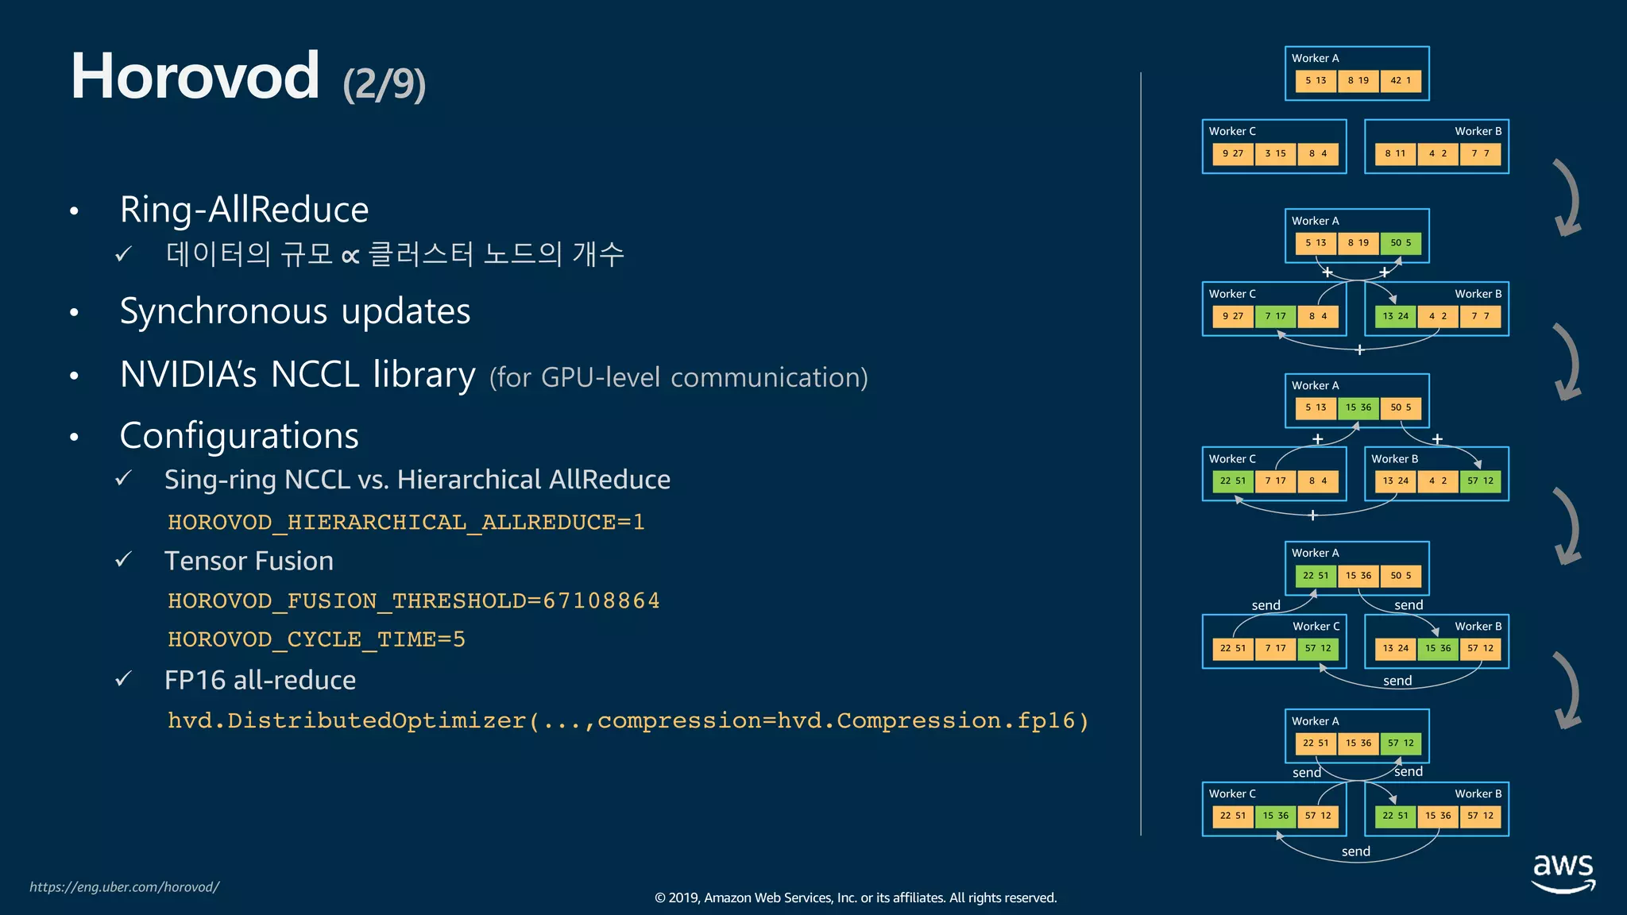The height and width of the screenshot is (915, 1627).
Task: Click the checkmark beside Sing-ring NCCL line
Action: (x=124, y=478)
